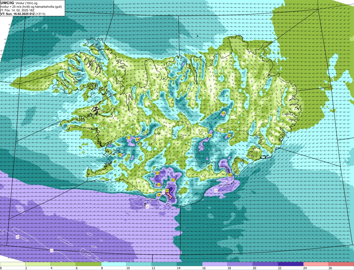Click the yellow gust label 30
Image resolution: width=354 pixels, height=270 pixels.
click(230, 175)
